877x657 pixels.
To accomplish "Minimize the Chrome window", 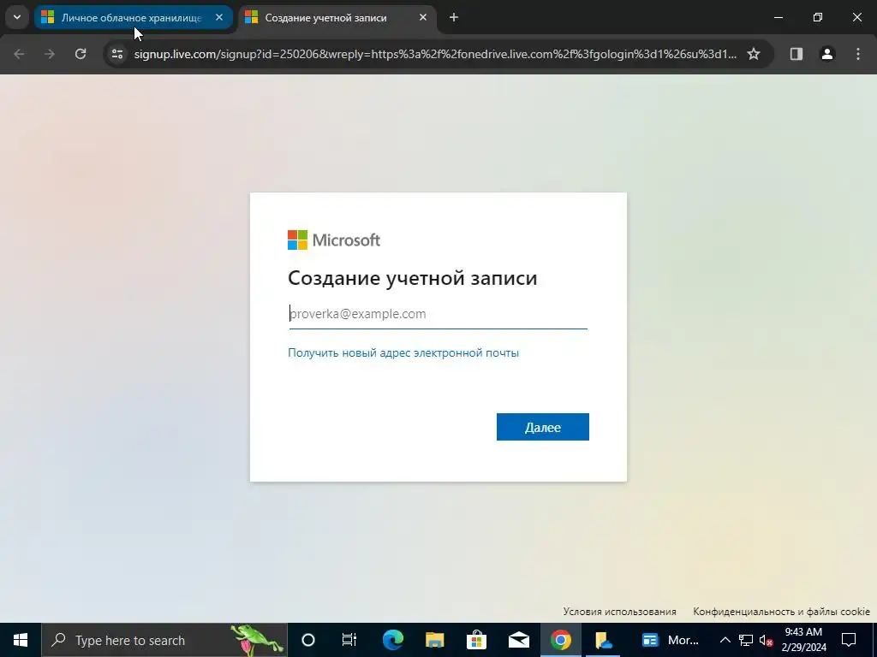I will coord(778,18).
